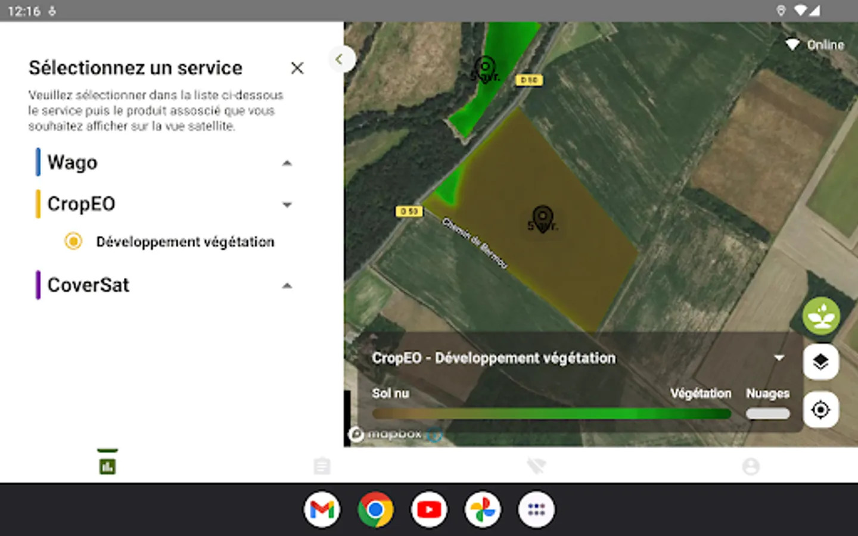Select the map marker in brown field

coord(543,219)
